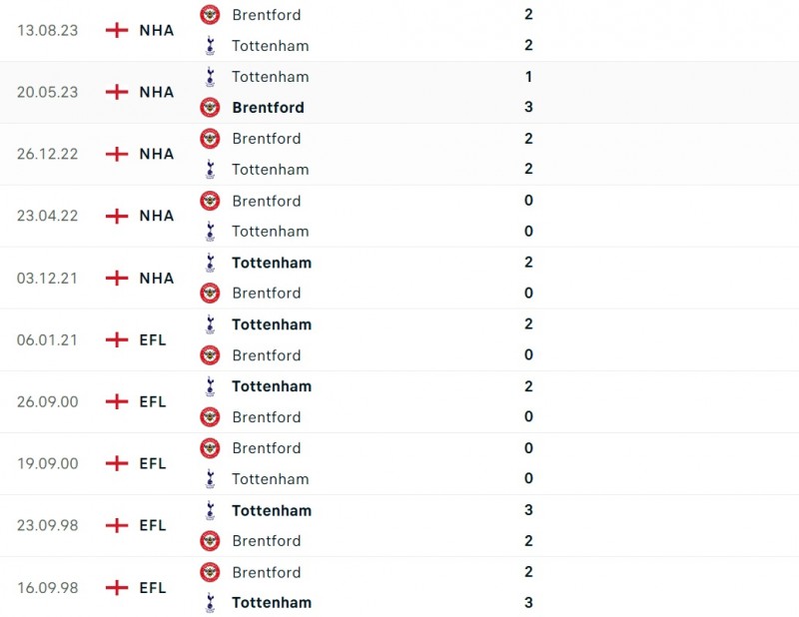Click Tottenham crest in 20.05.23 match
This screenshot has height=617, width=799.
[210, 76]
